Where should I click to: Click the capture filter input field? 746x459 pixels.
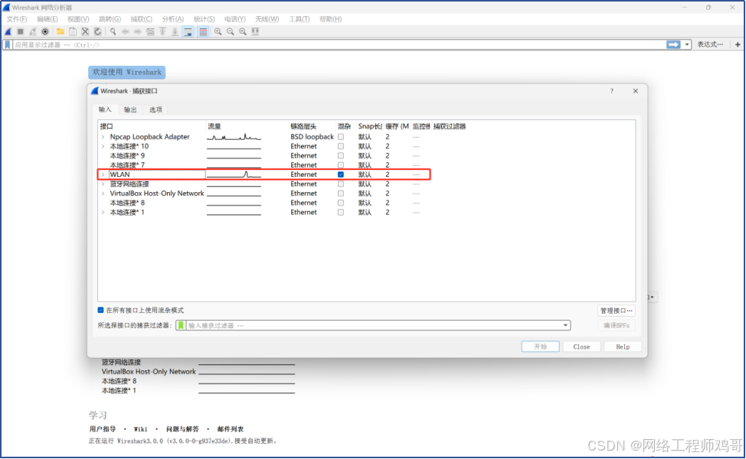tap(373, 325)
